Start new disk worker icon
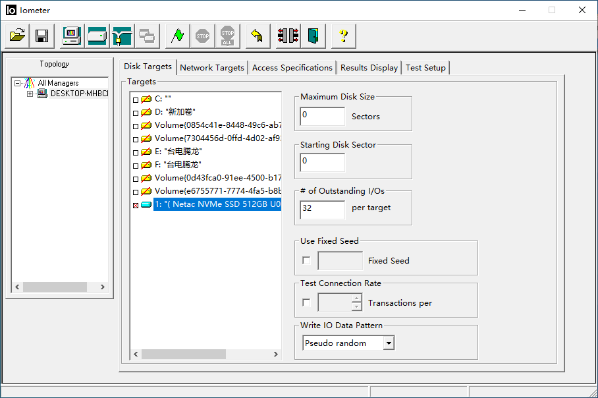The height and width of the screenshot is (398, 598). (97, 36)
